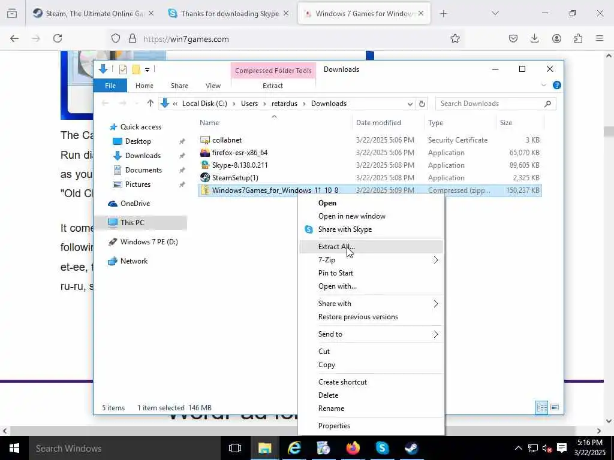Open Firefox application menu hamburger

(x=600, y=39)
